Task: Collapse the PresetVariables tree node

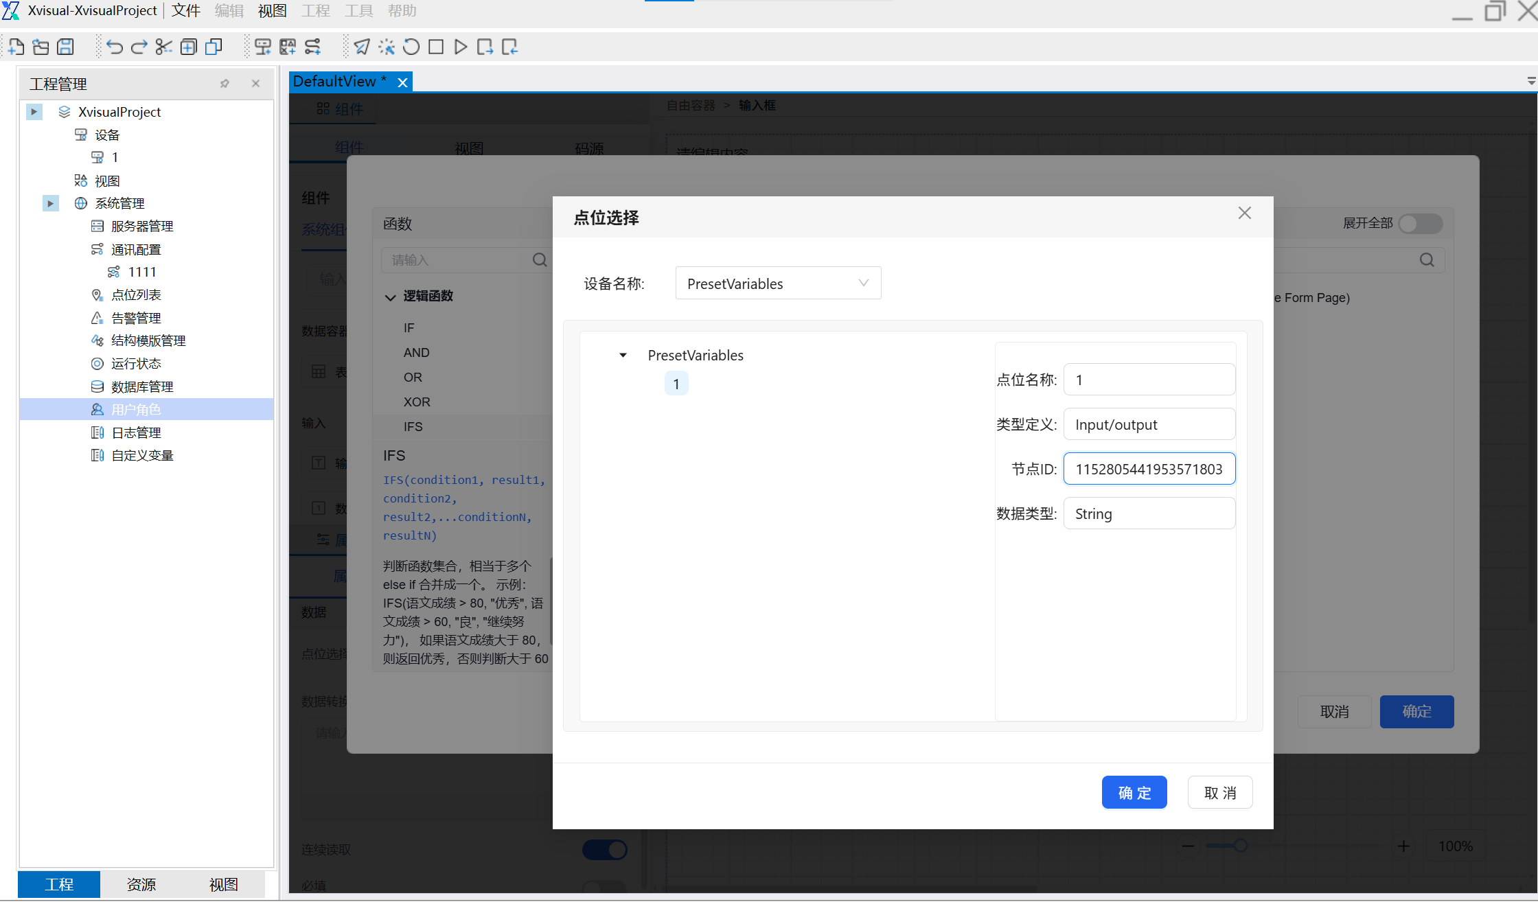Action: point(623,356)
